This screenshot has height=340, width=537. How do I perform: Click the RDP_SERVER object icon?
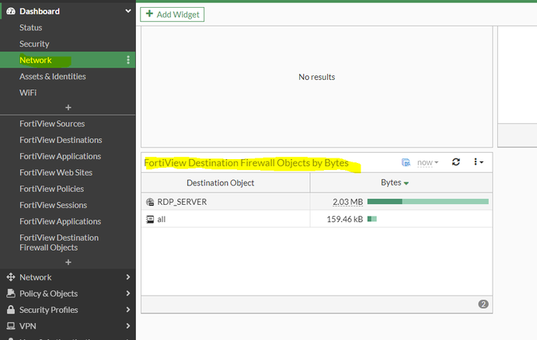click(x=150, y=202)
